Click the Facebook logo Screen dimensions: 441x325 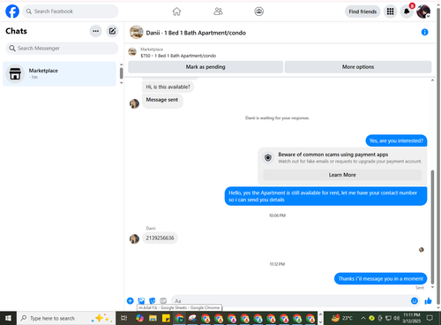12,11
